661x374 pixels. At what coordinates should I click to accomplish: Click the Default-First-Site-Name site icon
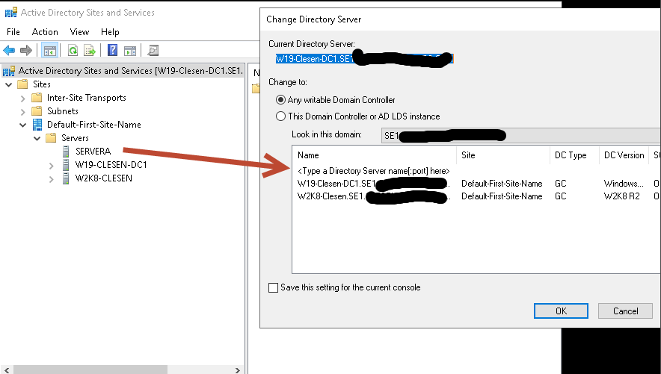pos(37,125)
